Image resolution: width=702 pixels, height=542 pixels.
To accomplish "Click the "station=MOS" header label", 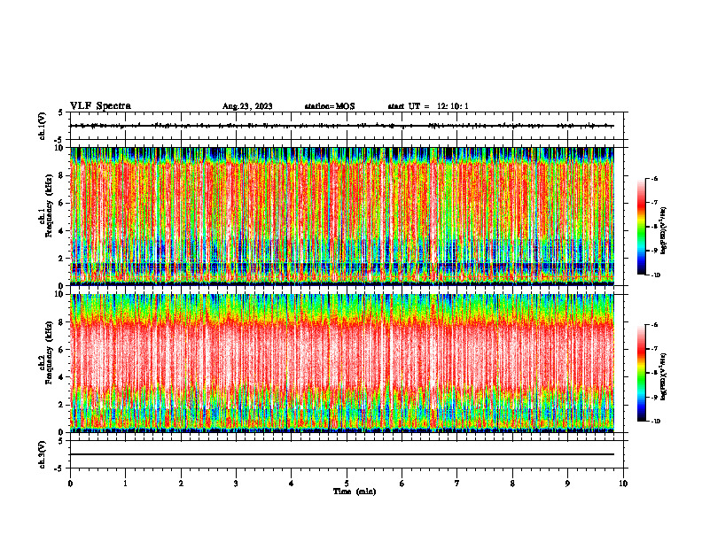I will tap(330, 106).
